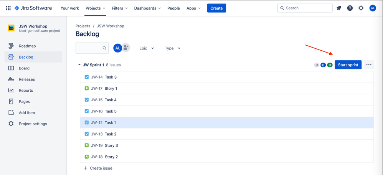Click the Projects breadcrumb link
Screen dimensions: 383x175
[x=83, y=26]
